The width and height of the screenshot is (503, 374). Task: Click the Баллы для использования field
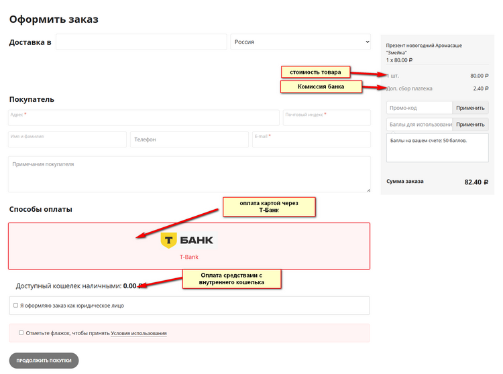(419, 124)
